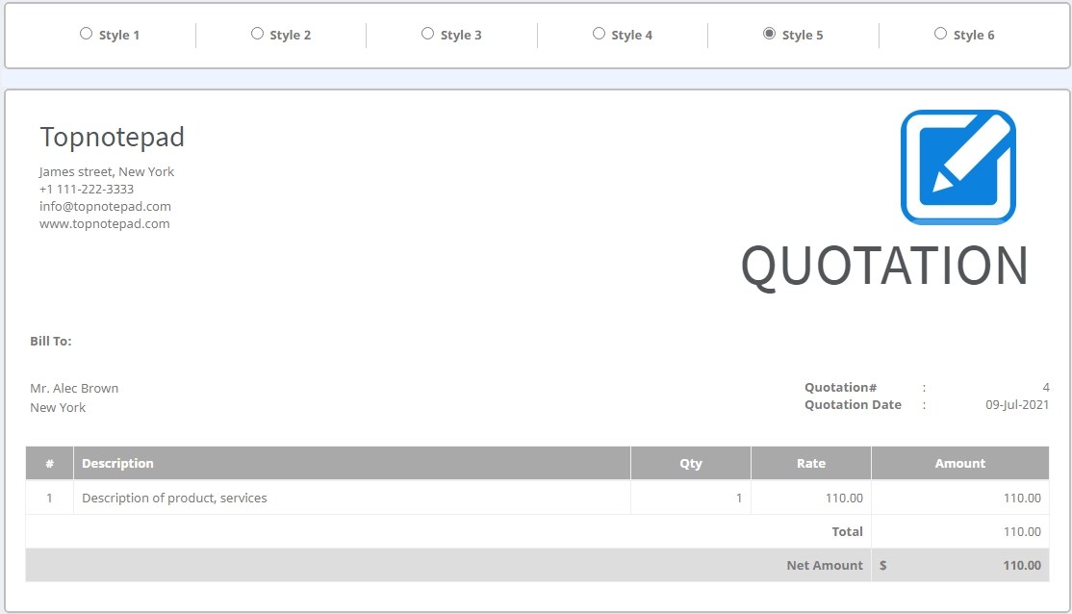This screenshot has width=1072, height=614.
Task: Click the # column header
Action: pos(49,463)
